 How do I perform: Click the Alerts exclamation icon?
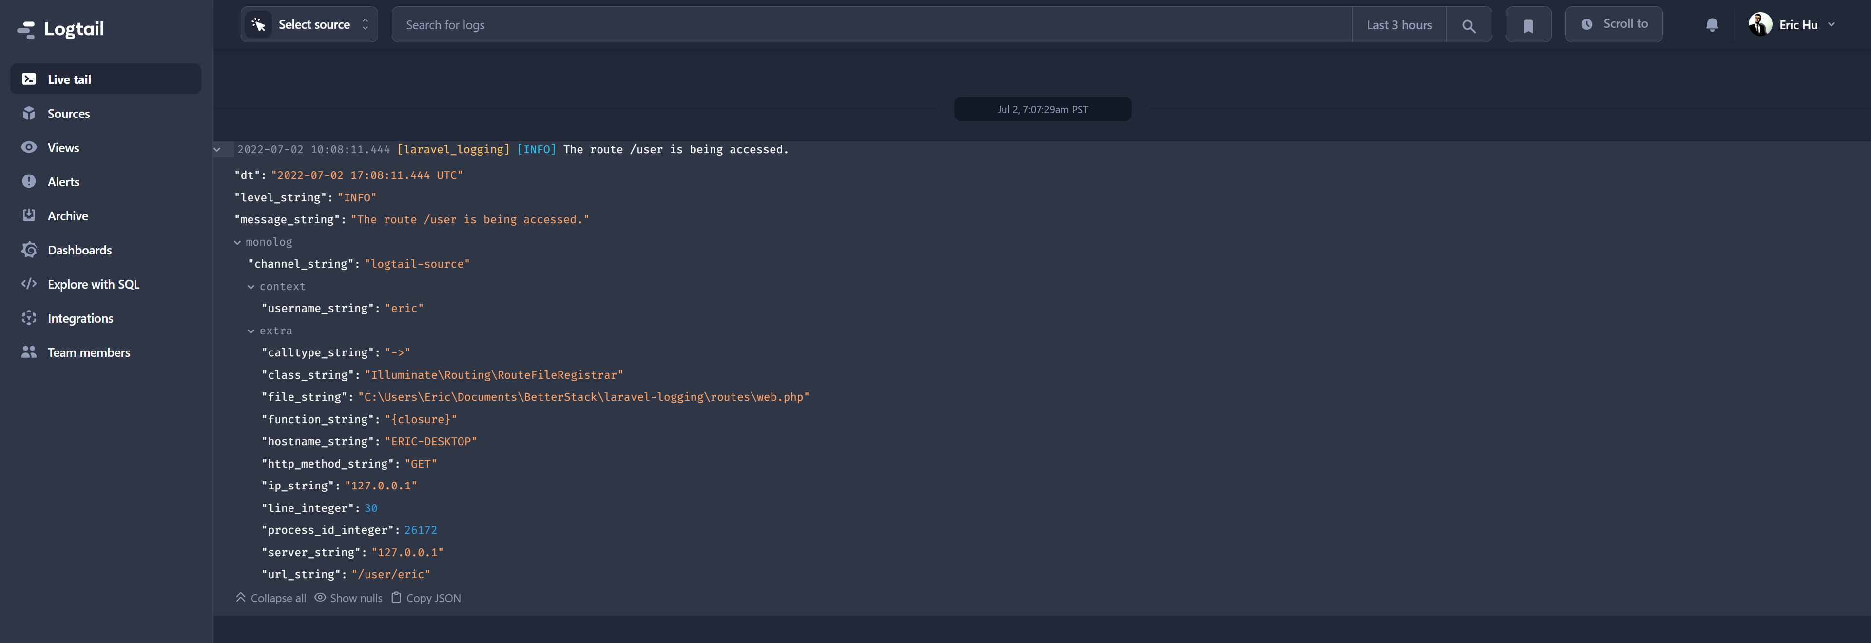[29, 182]
